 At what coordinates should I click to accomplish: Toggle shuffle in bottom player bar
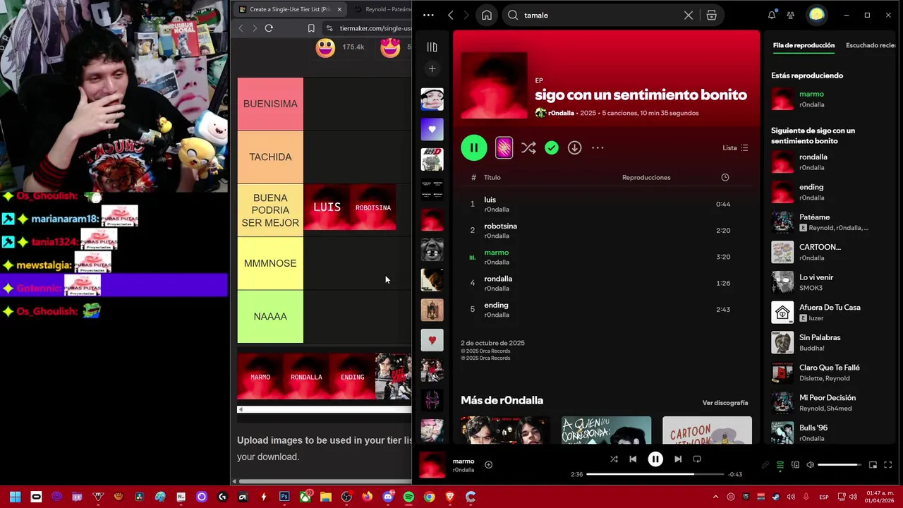pyautogui.click(x=614, y=459)
